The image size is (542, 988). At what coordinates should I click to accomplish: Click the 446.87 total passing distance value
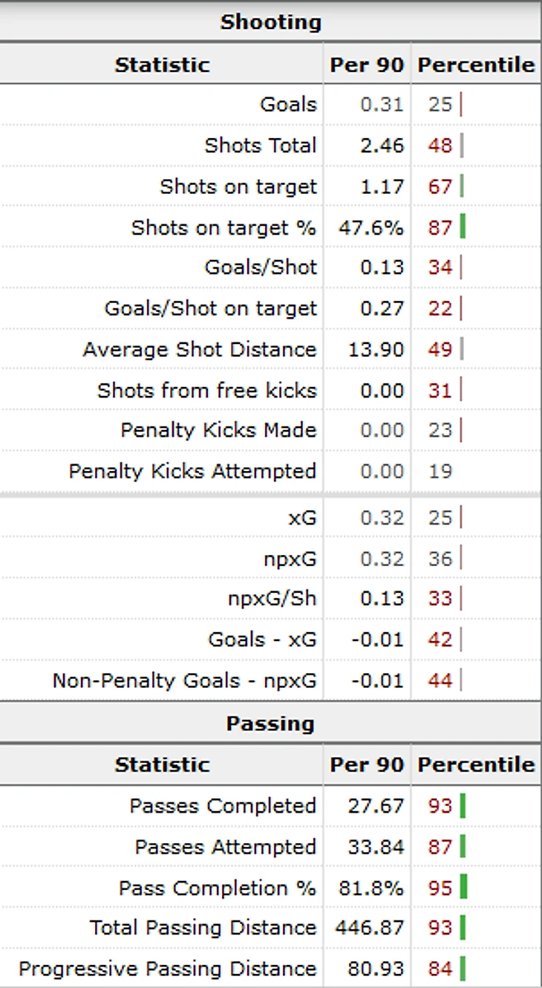click(369, 928)
